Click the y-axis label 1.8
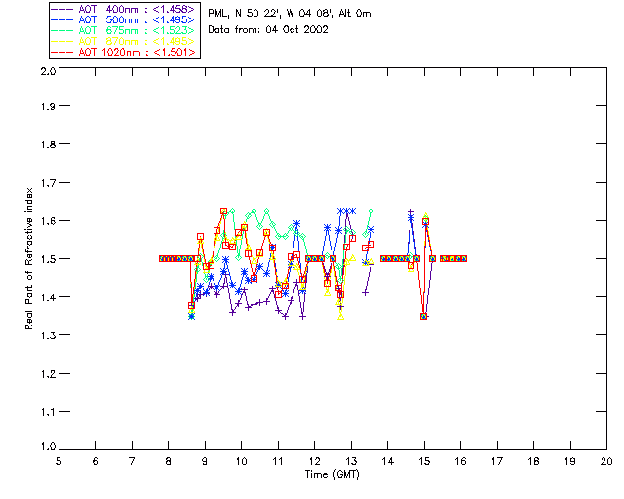The width and height of the screenshot is (624, 499). pos(48,144)
